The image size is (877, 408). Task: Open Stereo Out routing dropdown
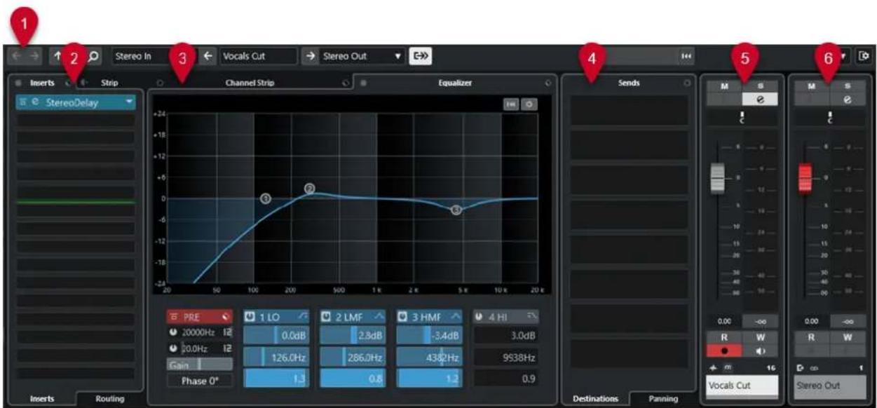point(398,56)
